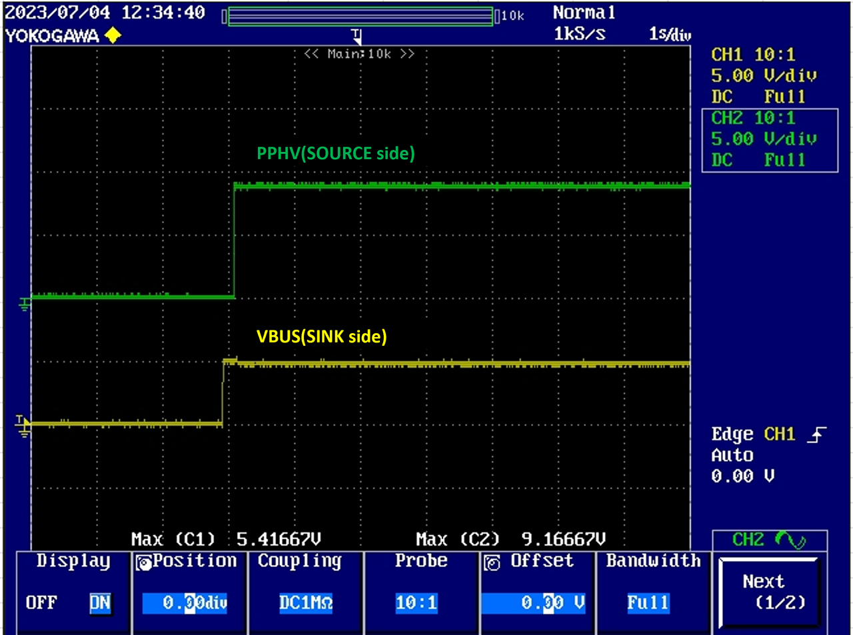
Task: Click the time 12:34:40
Action: [163, 12]
